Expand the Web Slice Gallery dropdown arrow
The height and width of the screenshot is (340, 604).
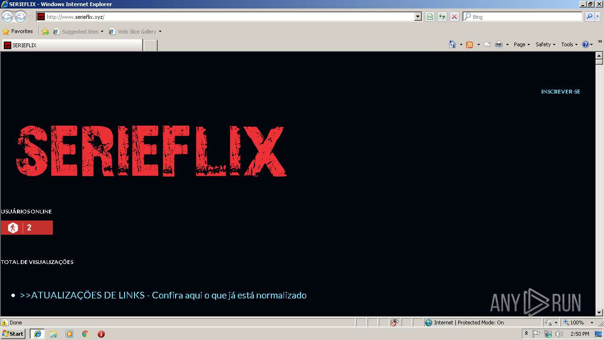pos(160,32)
